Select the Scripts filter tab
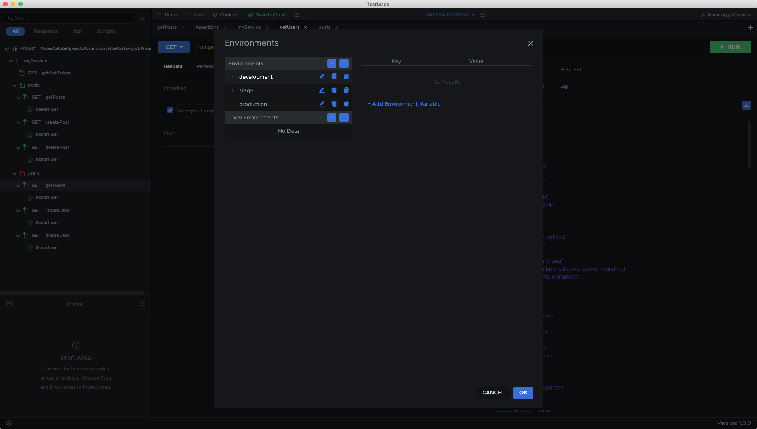 click(106, 31)
